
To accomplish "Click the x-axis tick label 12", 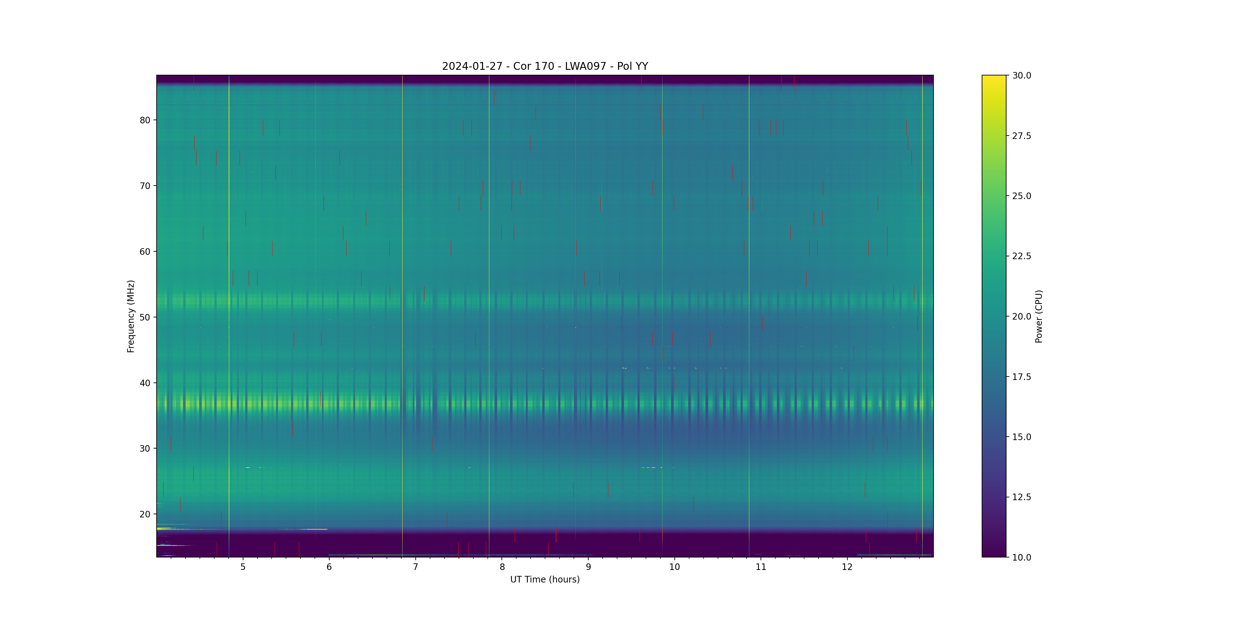I will pyautogui.click(x=847, y=567).
